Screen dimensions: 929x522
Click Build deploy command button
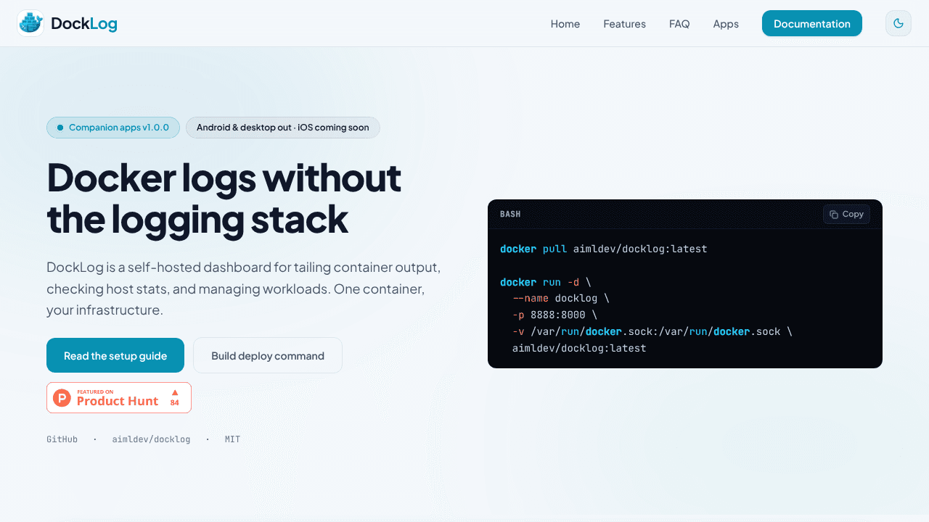pyautogui.click(x=268, y=355)
